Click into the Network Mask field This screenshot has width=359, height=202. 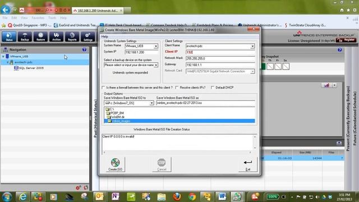(220, 58)
